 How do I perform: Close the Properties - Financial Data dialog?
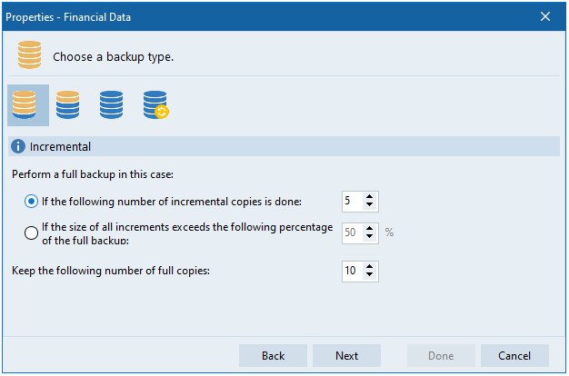[x=545, y=16]
